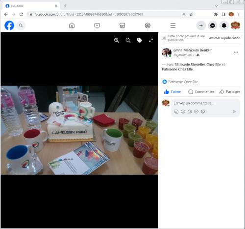Click Commenter button
The image size is (245, 229).
pos(201,92)
